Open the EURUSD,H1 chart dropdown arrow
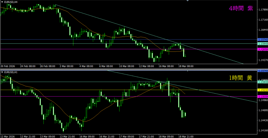 [2, 72]
